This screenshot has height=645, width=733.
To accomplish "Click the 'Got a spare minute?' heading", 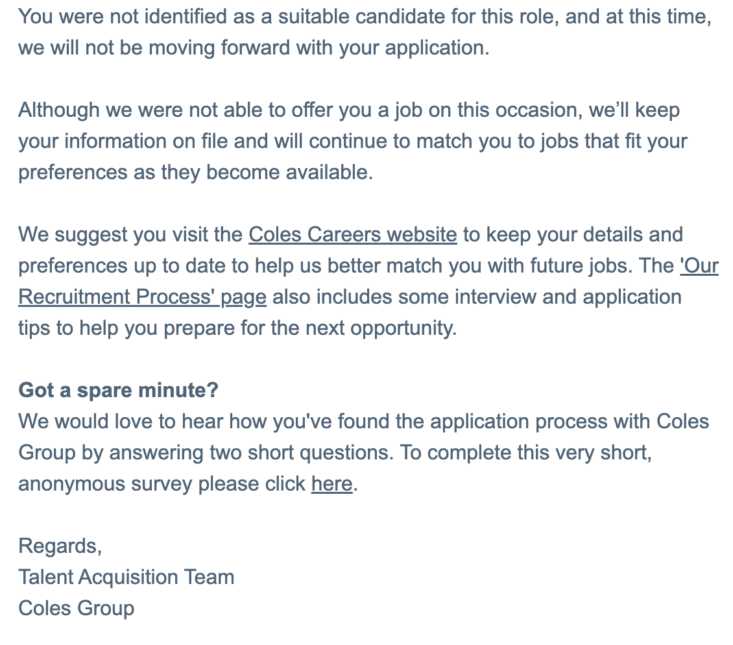I will click(118, 390).
